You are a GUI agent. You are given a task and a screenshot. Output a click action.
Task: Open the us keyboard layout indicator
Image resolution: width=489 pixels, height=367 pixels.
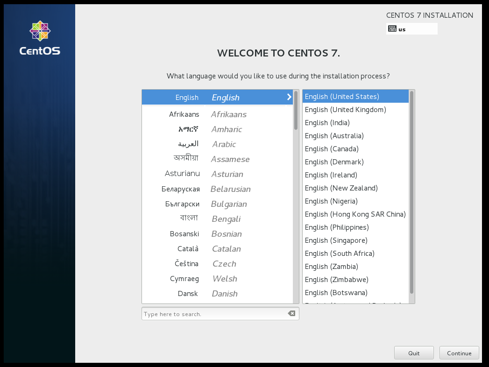[x=411, y=29]
